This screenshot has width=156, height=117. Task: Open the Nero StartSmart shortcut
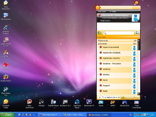[30, 104]
